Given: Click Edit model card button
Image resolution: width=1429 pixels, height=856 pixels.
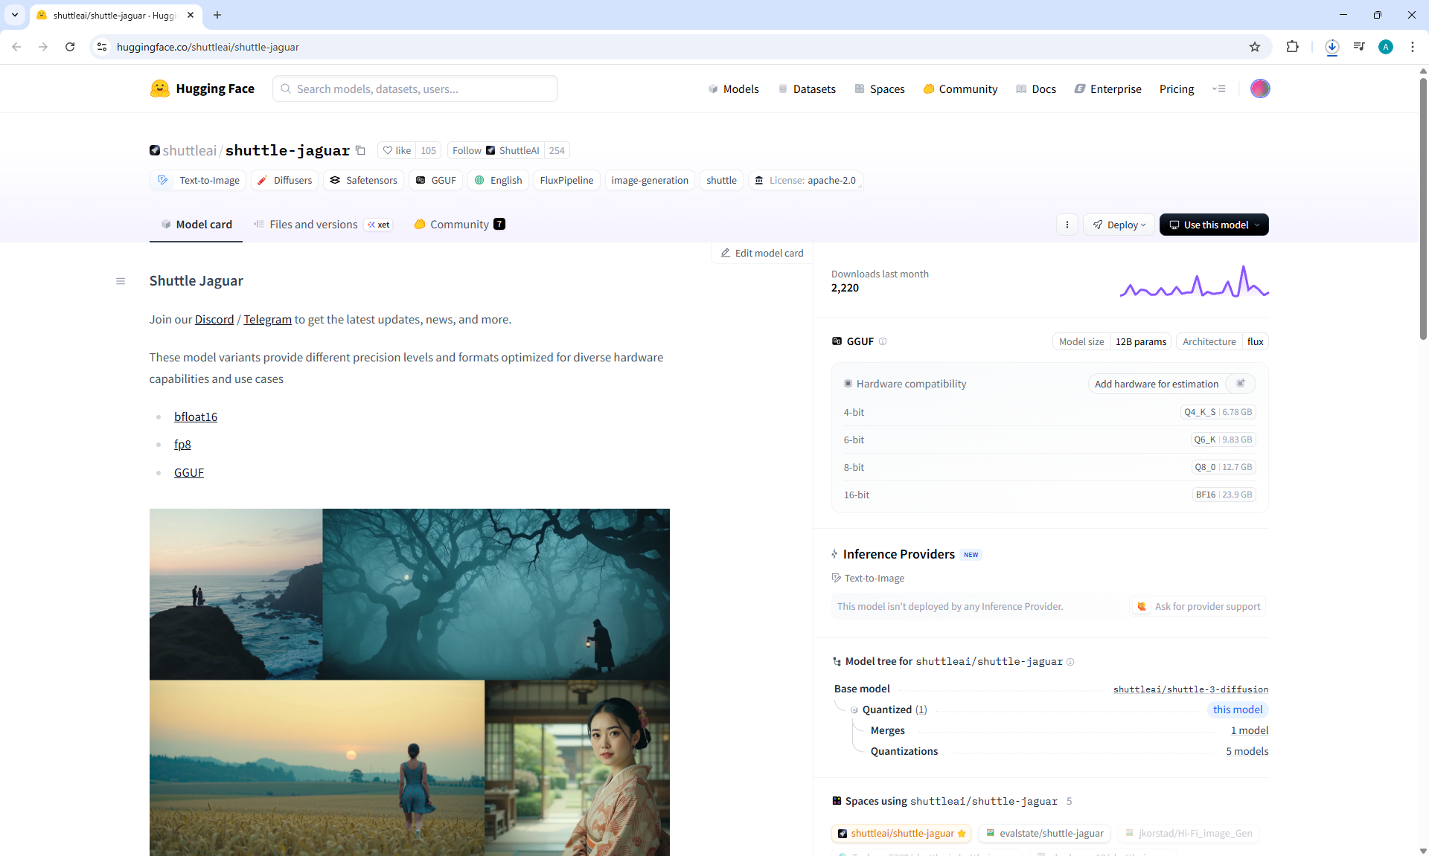Looking at the screenshot, I should pyautogui.click(x=761, y=253).
